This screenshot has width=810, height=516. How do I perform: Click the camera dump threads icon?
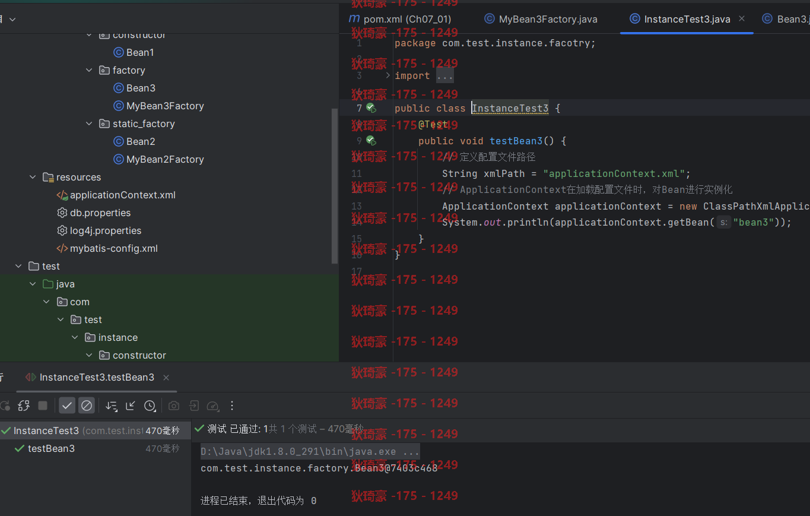pos(173,406)
